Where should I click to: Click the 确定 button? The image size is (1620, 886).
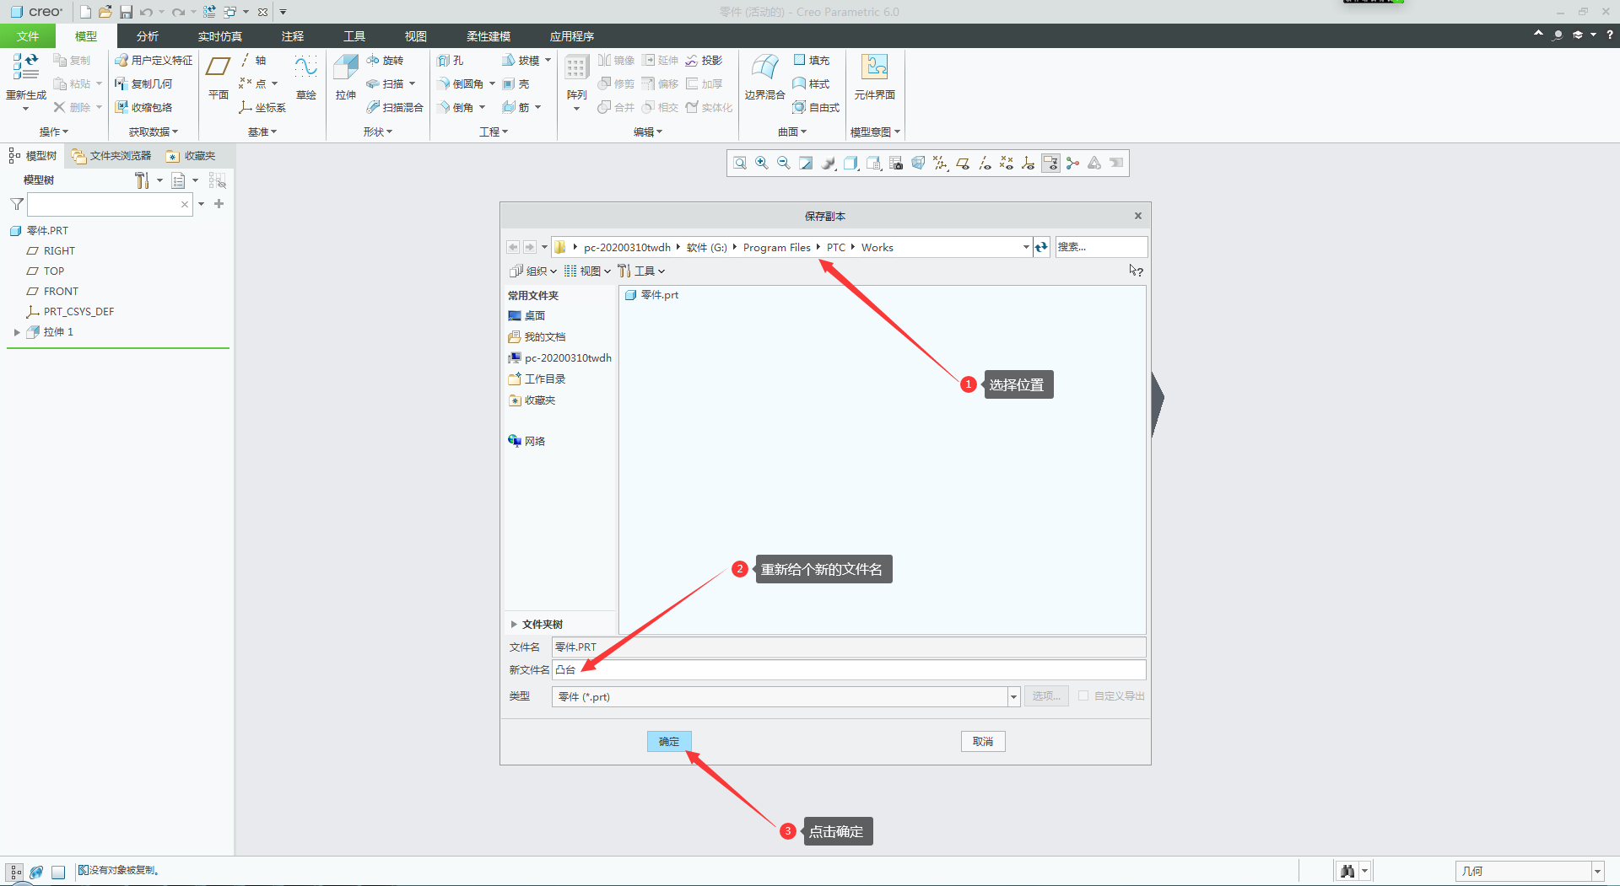coord(669,742)
